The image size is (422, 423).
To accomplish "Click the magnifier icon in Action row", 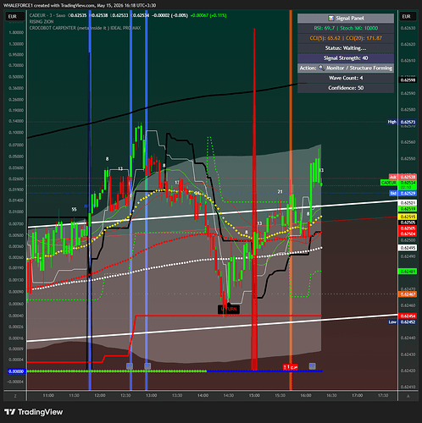I will [321, 68].
